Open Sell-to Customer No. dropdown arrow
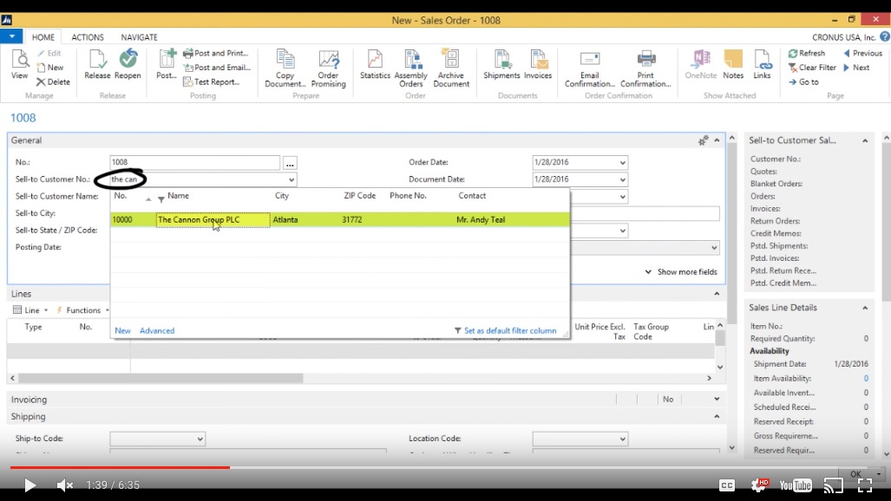Image resolution: width=891 pixels, height=501 pixels. (291, 179)
